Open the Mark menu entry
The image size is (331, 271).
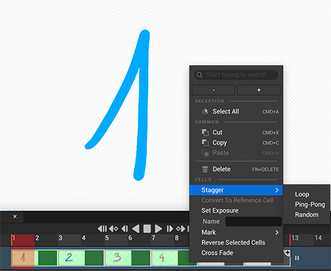[236, 232]
